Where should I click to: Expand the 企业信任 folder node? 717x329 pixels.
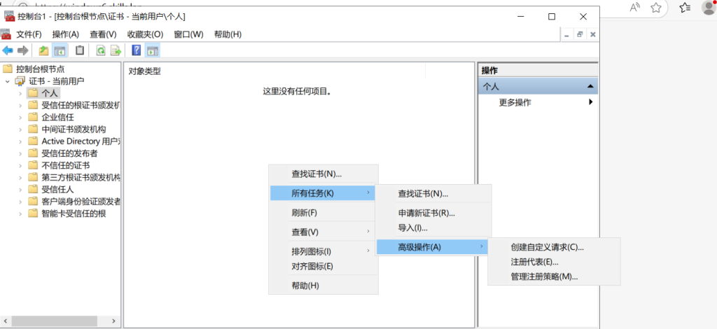[20, 118]
